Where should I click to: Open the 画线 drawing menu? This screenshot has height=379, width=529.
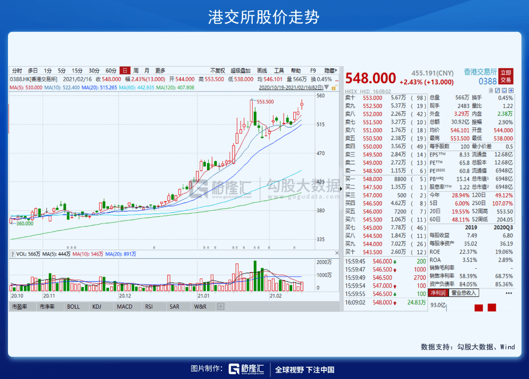tap(262, 71)
